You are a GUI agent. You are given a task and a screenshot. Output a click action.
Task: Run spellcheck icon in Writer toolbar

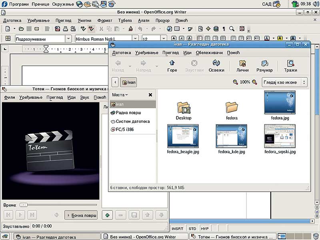83,29
